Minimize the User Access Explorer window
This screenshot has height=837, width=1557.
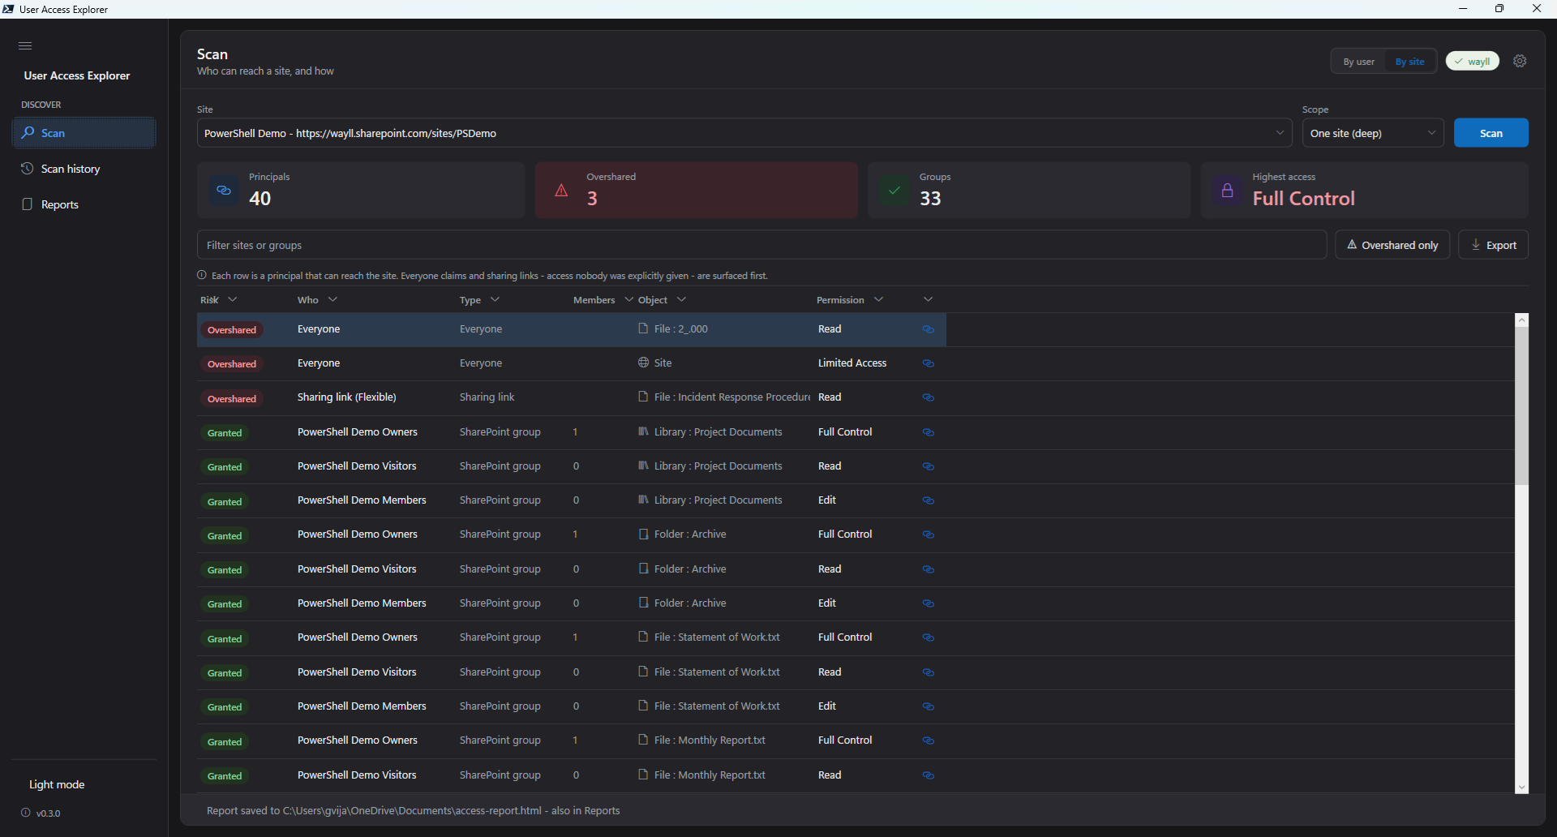(1463, 9)
